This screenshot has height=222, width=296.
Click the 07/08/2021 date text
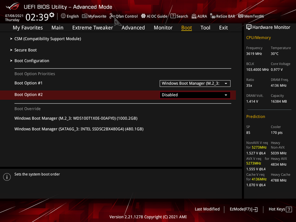coord(14,16)
